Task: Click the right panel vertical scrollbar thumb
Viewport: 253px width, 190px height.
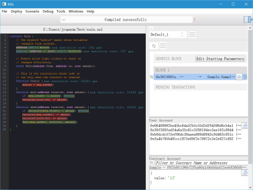Action: tap(250, 97)
